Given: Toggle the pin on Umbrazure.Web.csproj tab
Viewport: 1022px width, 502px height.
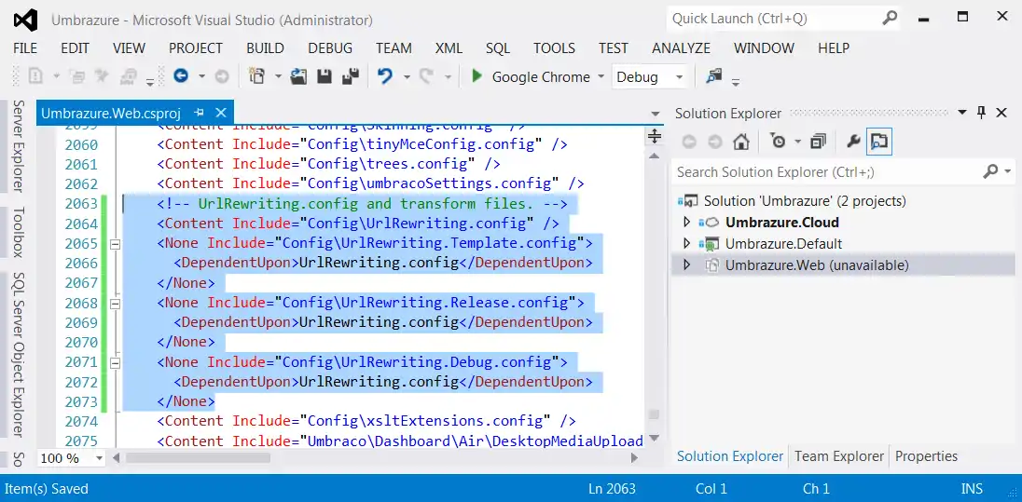Looking at the screenshot, I should [200, 113].
